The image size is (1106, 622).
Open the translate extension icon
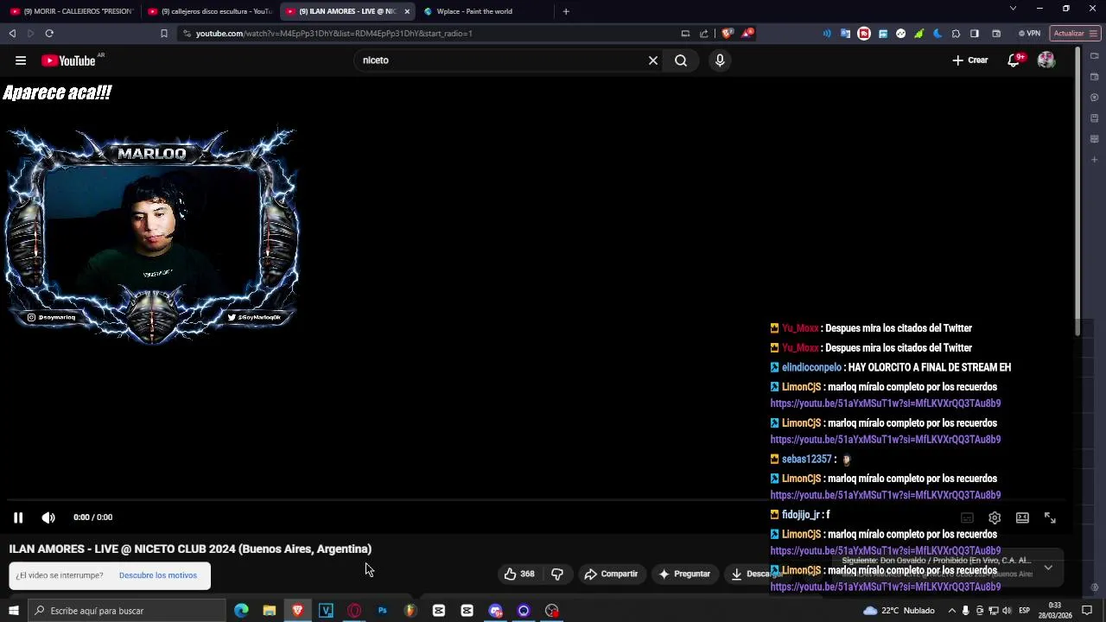845,34
